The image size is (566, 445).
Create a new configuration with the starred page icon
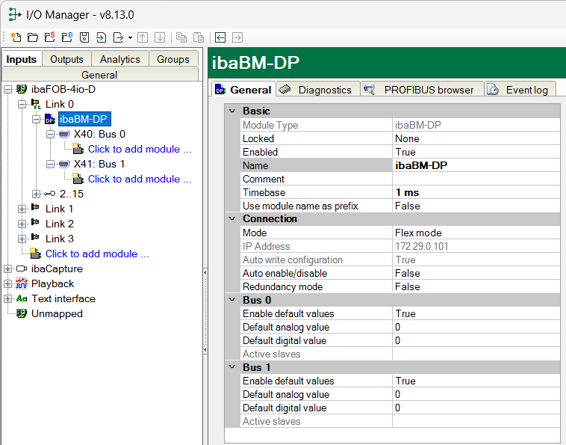16,37
